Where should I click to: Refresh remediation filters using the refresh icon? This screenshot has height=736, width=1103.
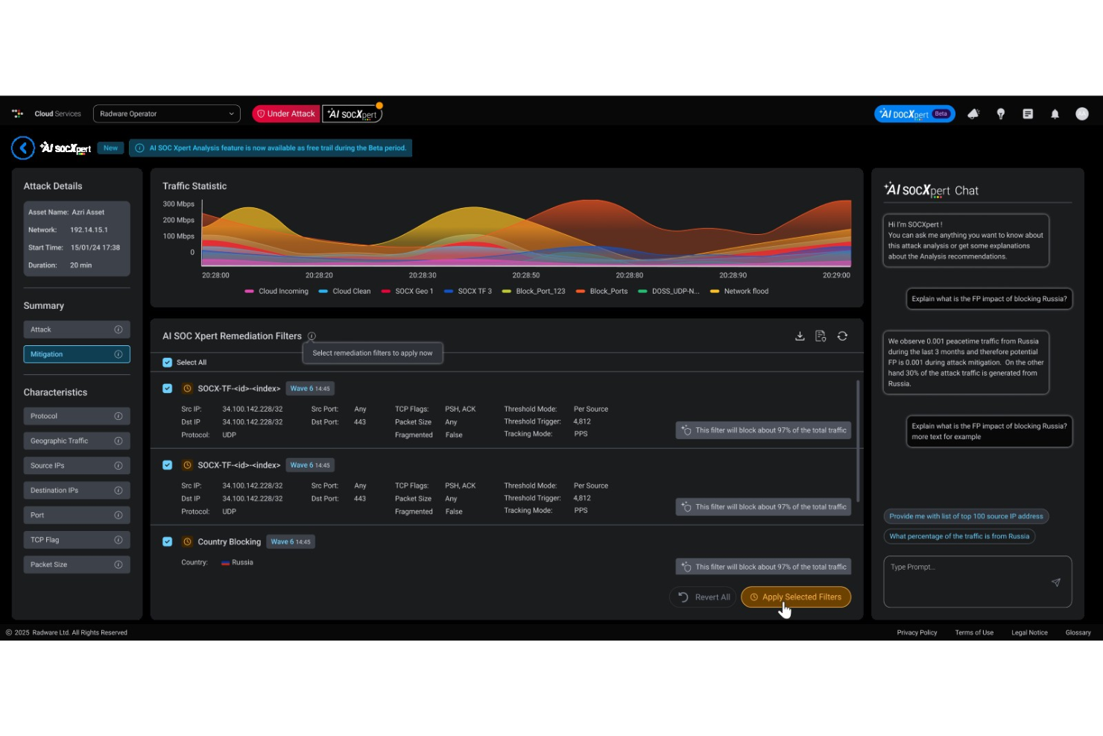pos(842,336)
